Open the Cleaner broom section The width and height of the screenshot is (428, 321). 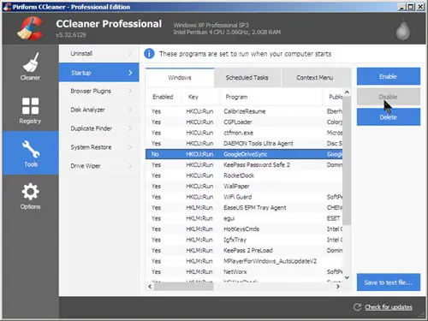click(x=30, y=66)
